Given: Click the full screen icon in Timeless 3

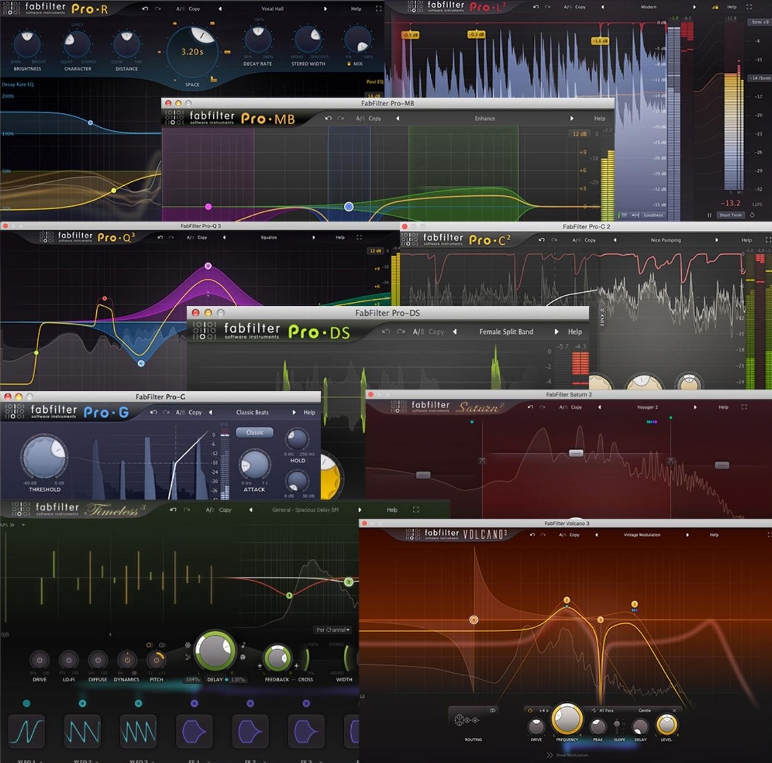Looking at the screenshot, I should (x=416, y=509).
